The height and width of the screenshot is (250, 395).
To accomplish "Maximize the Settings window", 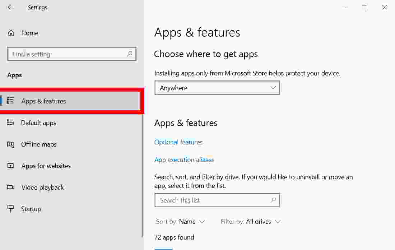I will [x=364, y=7].
